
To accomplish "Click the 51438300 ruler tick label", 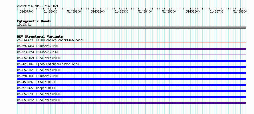I will pyautogui.click(x=121, y=11).
